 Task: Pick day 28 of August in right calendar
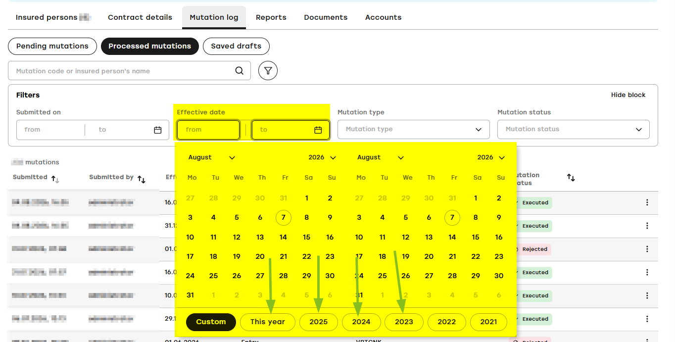pos(452,276)
